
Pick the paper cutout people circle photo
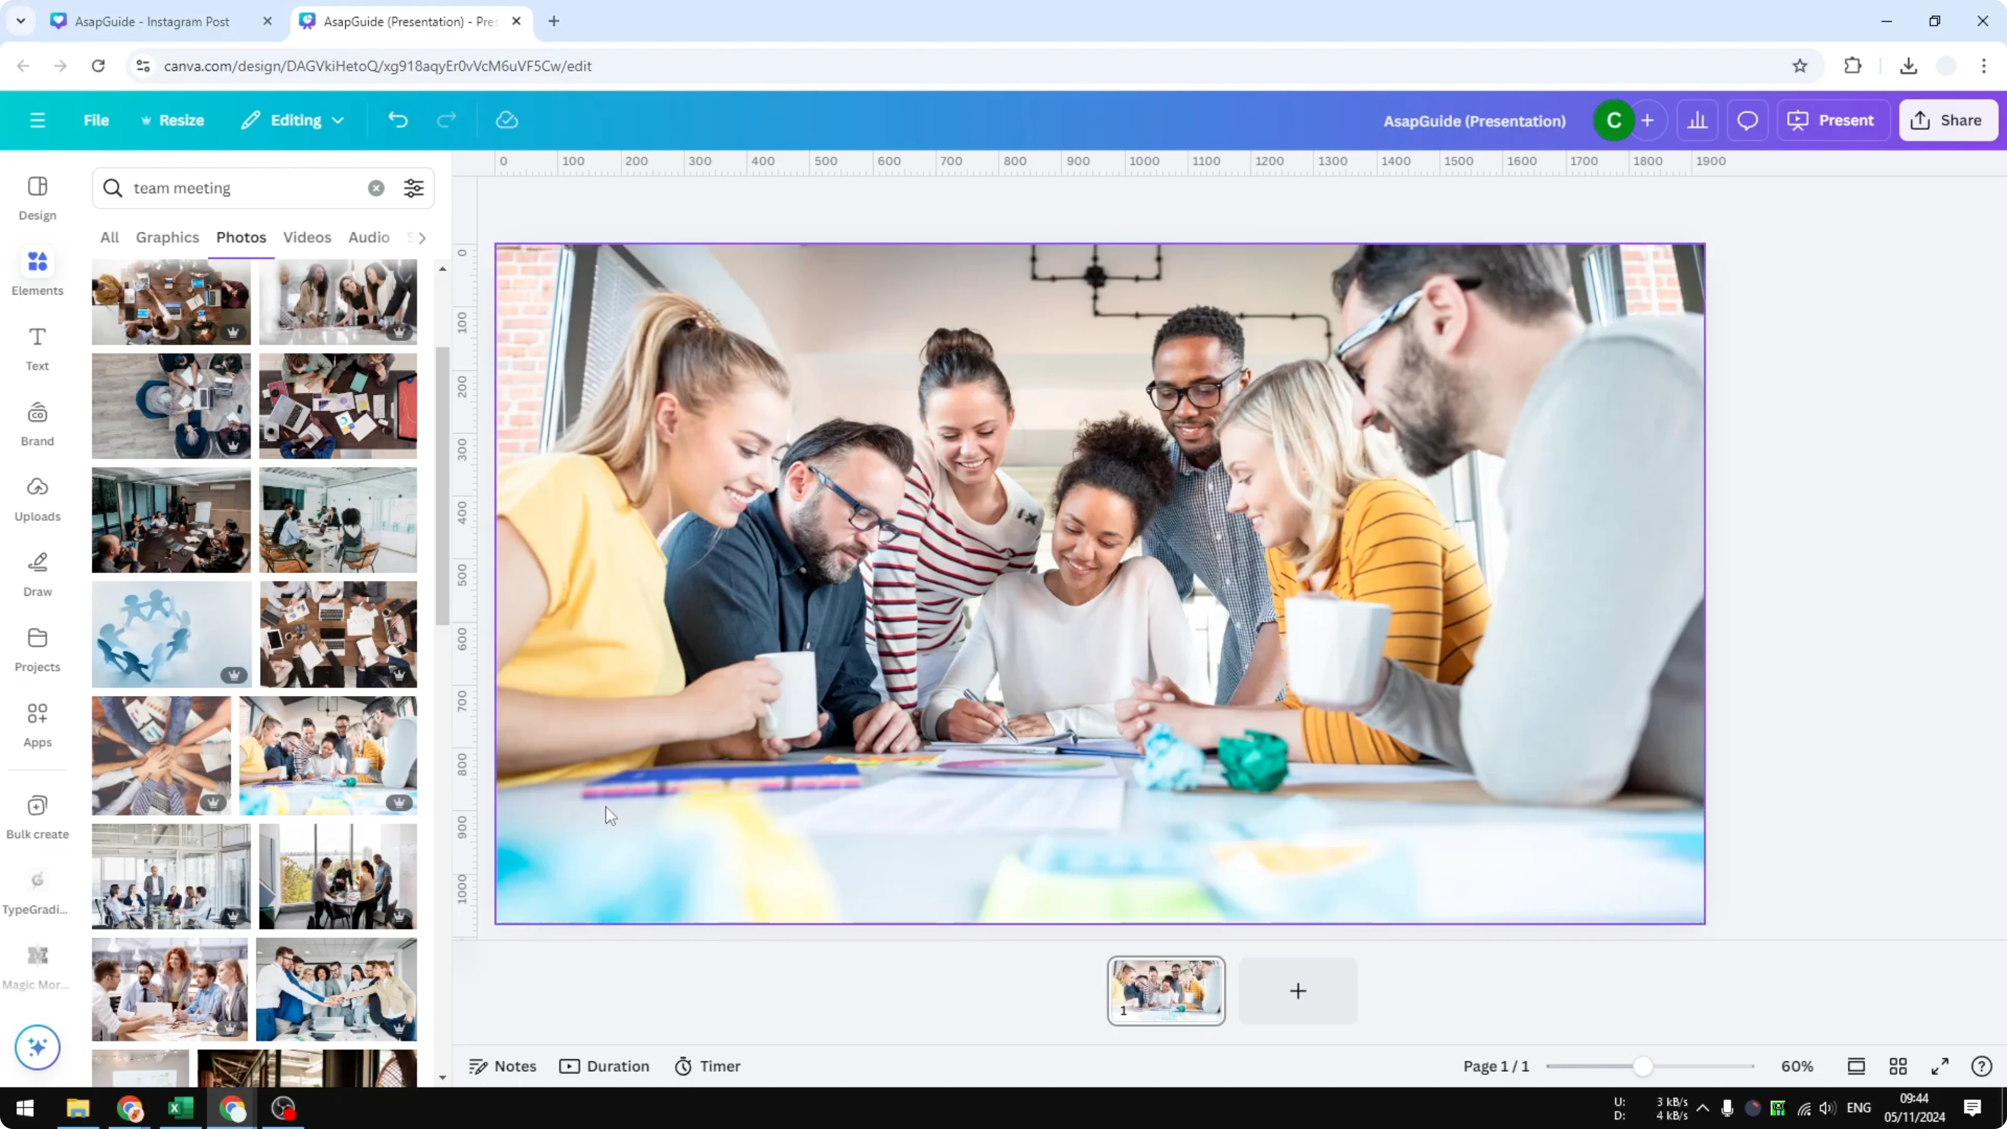tap(171, 634)
